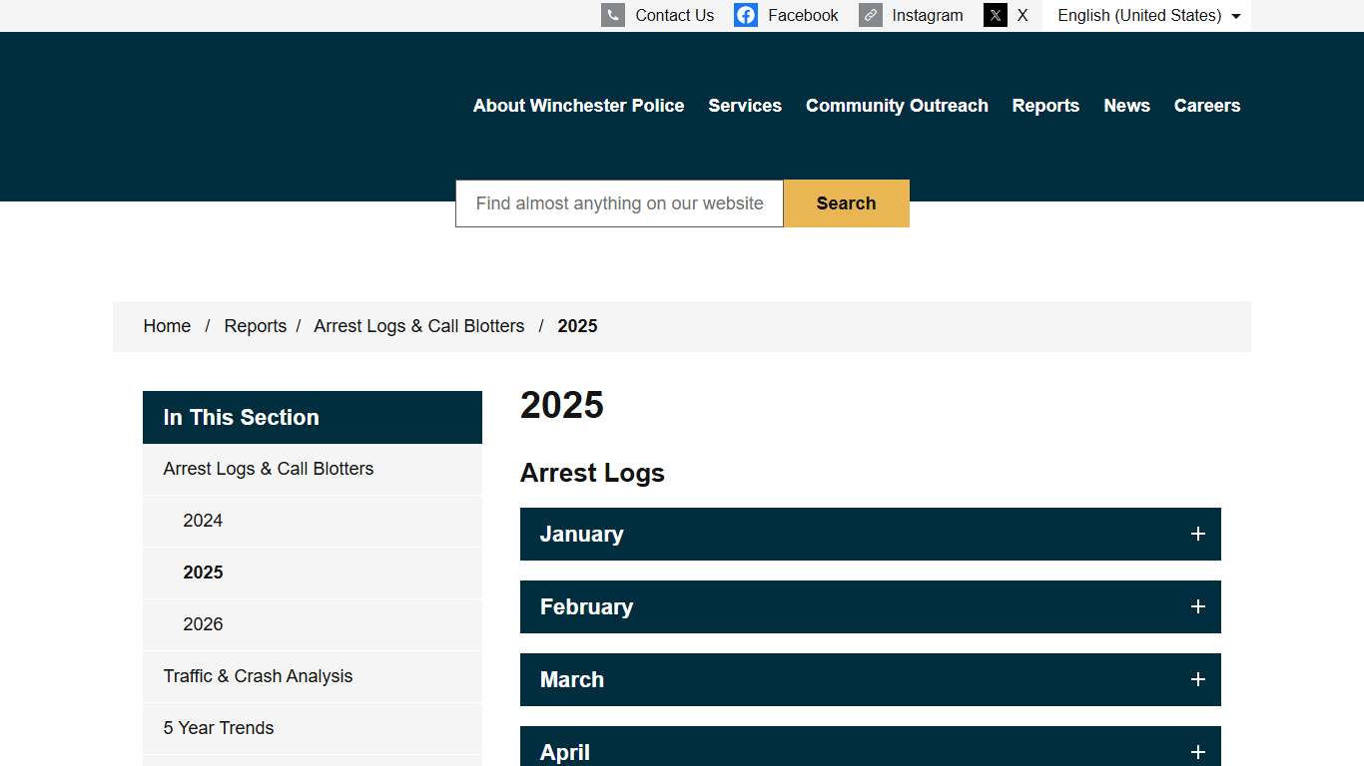
Task: Click the Facebook icon in the top bar
Action: tap(746, 15)
